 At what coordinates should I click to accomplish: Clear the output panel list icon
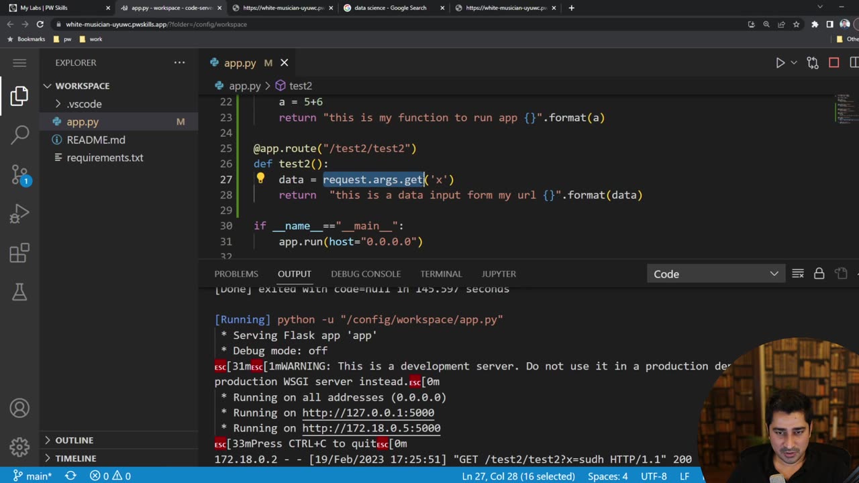click(798, 274)
